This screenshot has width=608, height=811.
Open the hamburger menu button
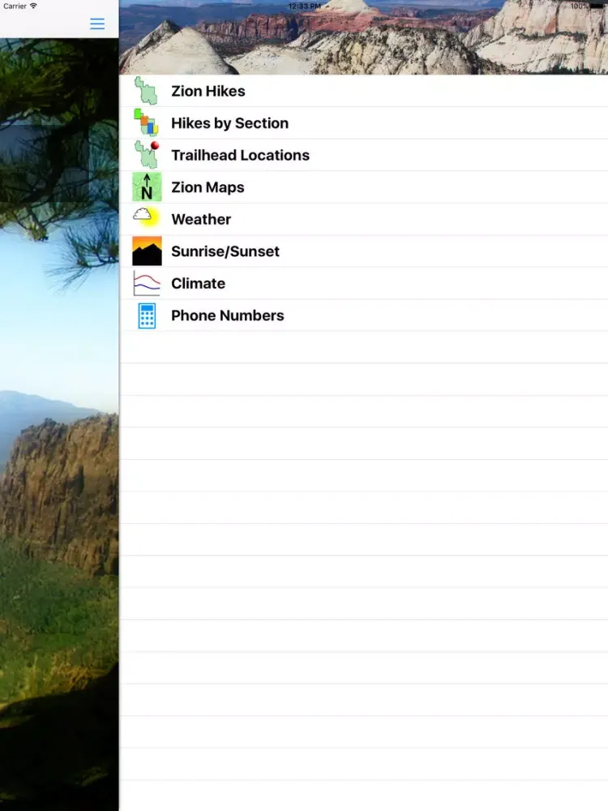pos(97,24)
